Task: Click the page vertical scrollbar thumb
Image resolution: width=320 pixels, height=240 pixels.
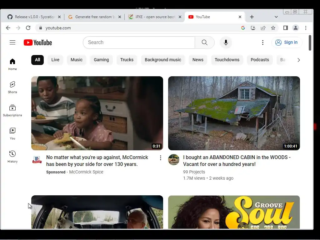Action: click(x=310, y=43)
